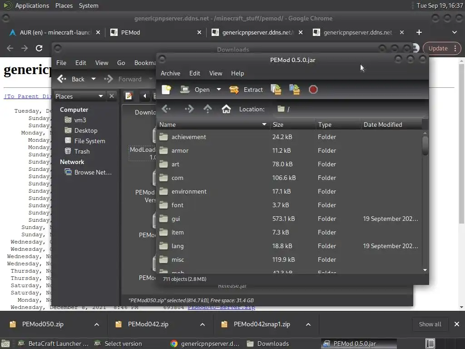Toggle text location edit icon in Downloads

129,96
